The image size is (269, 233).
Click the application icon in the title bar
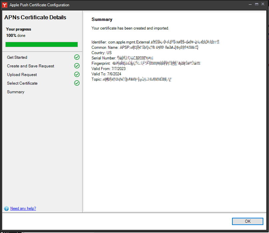coord(4,4)
